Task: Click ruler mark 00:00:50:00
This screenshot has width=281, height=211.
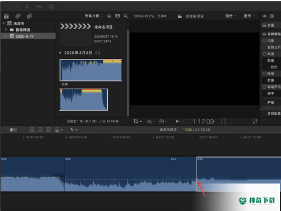Action: coord(78,137)
